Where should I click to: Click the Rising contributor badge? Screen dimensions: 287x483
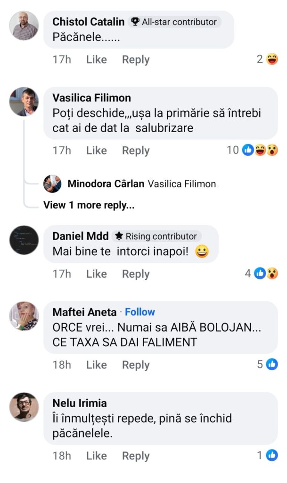tap(156, 236)
